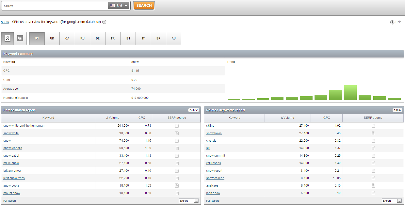Open the ski keyword link
Image resolution: width=405 pixels, height=205 pixels.
click(208, 148)
